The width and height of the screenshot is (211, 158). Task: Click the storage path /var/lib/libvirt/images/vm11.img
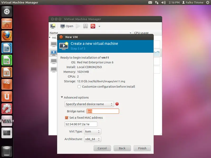coord(107,81)
